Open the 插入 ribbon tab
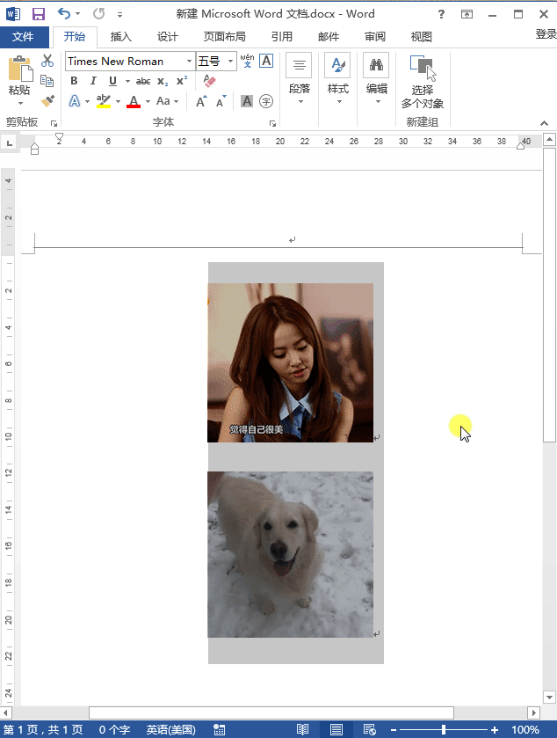Viewport: 557px width, 738px height. pyautogui.click(x=120, y=37)
